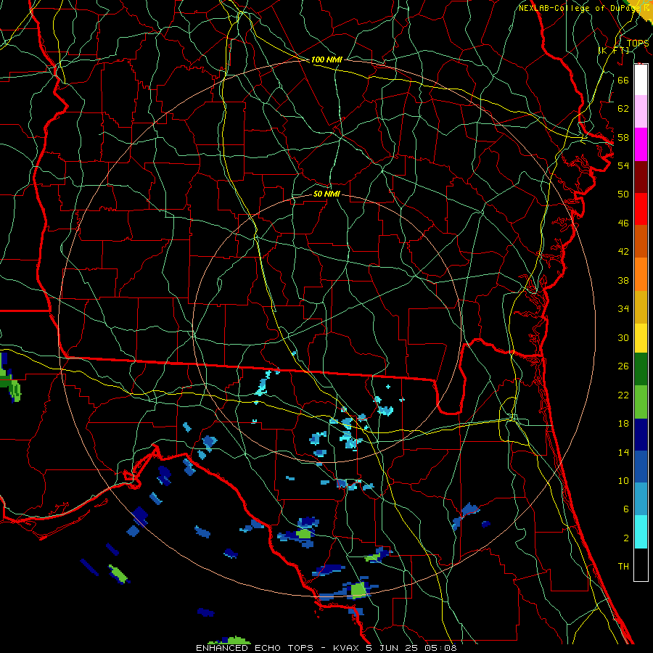
Task: Click the dark green legend swatch
Action: coord(641,369)
